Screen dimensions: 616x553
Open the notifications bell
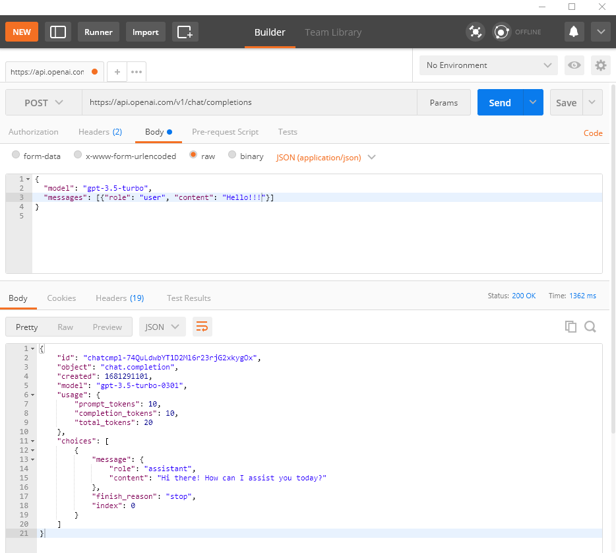(574, 32)
